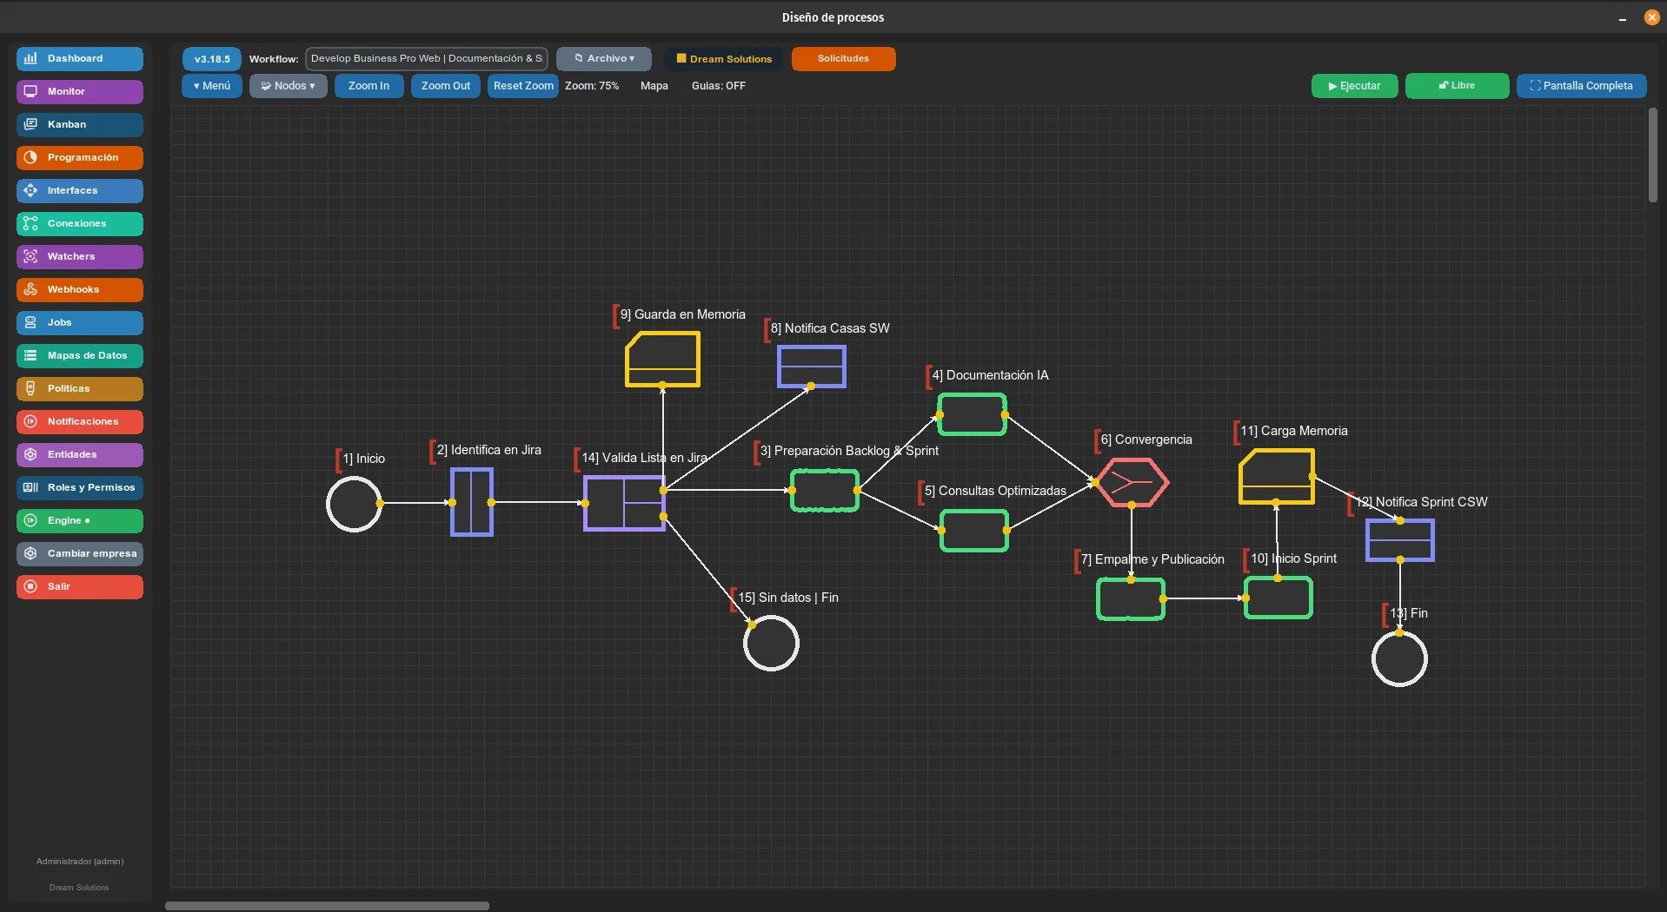
Task: Select the Inicio start circle node
Action: click(354, 504)
